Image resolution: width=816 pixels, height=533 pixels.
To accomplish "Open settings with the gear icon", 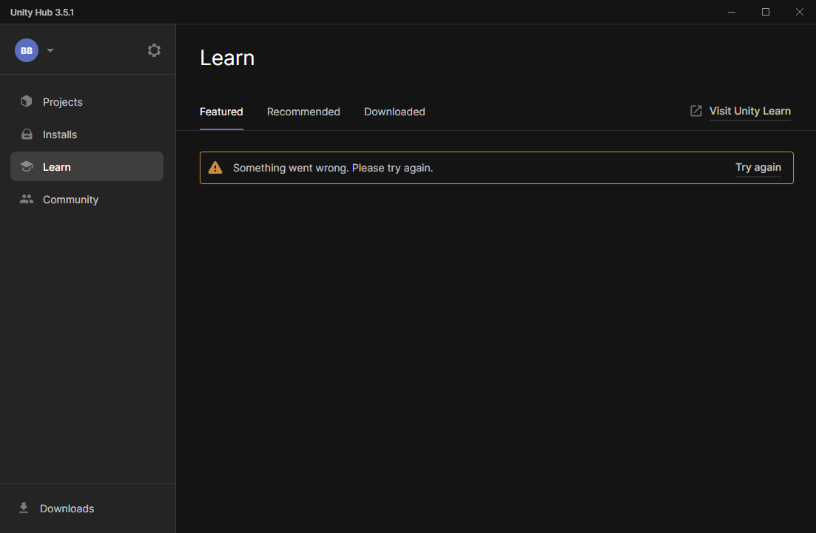I will click(x=154, y=50).
